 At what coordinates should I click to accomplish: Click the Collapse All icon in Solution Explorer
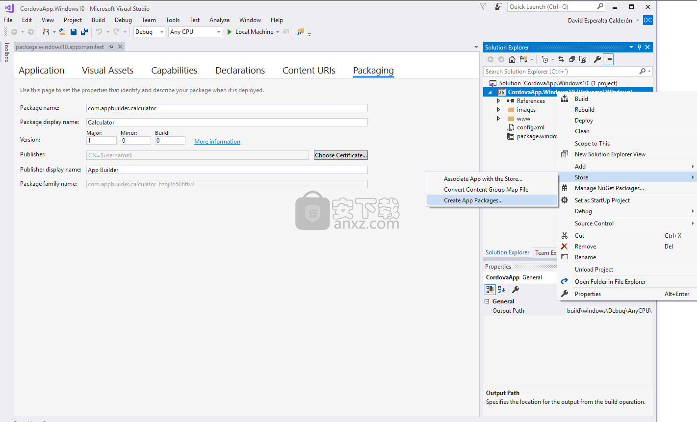click(572, 59)
